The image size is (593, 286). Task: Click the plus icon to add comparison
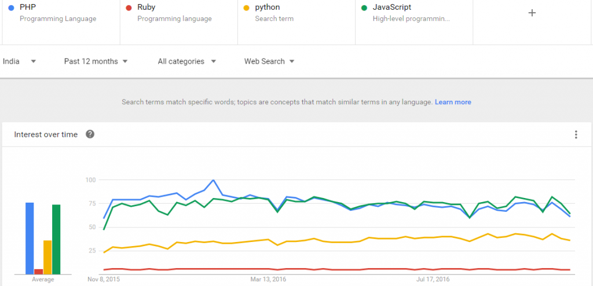tap(532, 13)
